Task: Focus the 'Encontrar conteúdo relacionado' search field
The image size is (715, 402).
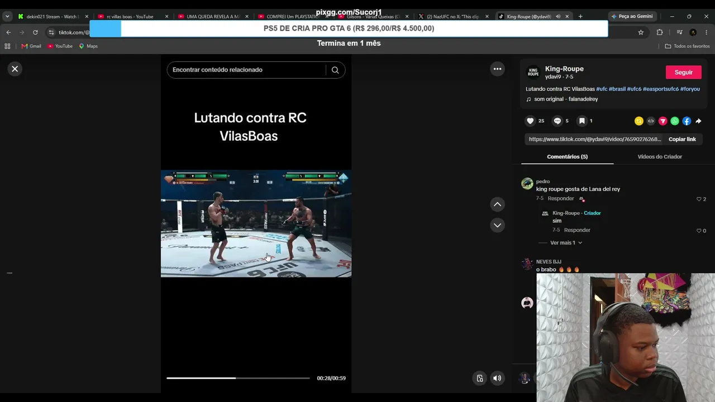Action: [246, 70]
